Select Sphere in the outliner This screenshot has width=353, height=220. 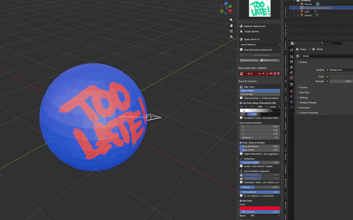pyautogui.click(x=308, y=15)
